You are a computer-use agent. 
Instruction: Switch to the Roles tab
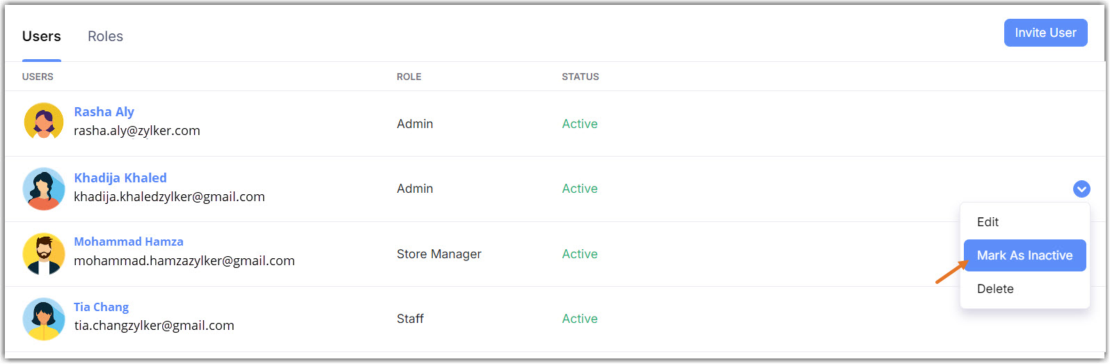pyautogui.click(x=105, y=36)
